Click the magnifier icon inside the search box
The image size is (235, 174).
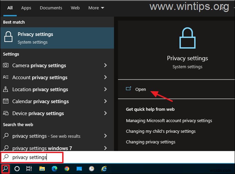pos(6,157)
